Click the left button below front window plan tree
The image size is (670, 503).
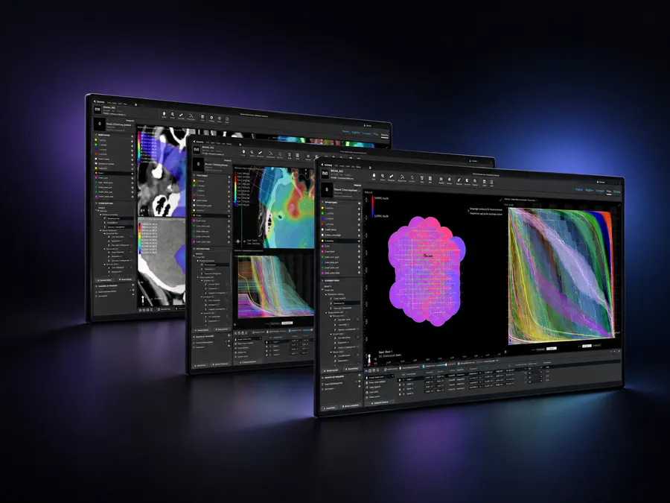[331, 370]
